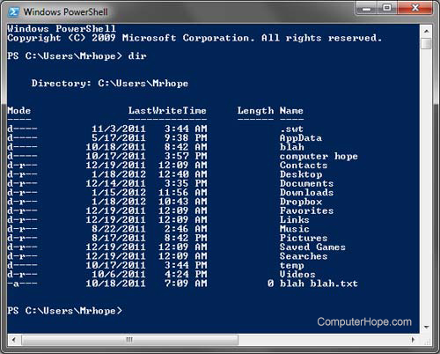
Task: Click the 'Searches' folder name
Action: coord(304,256)
